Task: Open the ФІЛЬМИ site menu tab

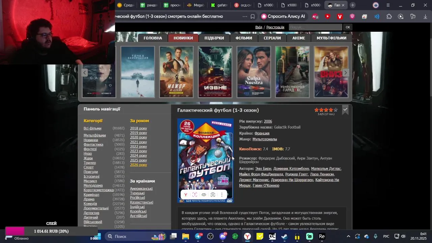Action: pos(244,38)
